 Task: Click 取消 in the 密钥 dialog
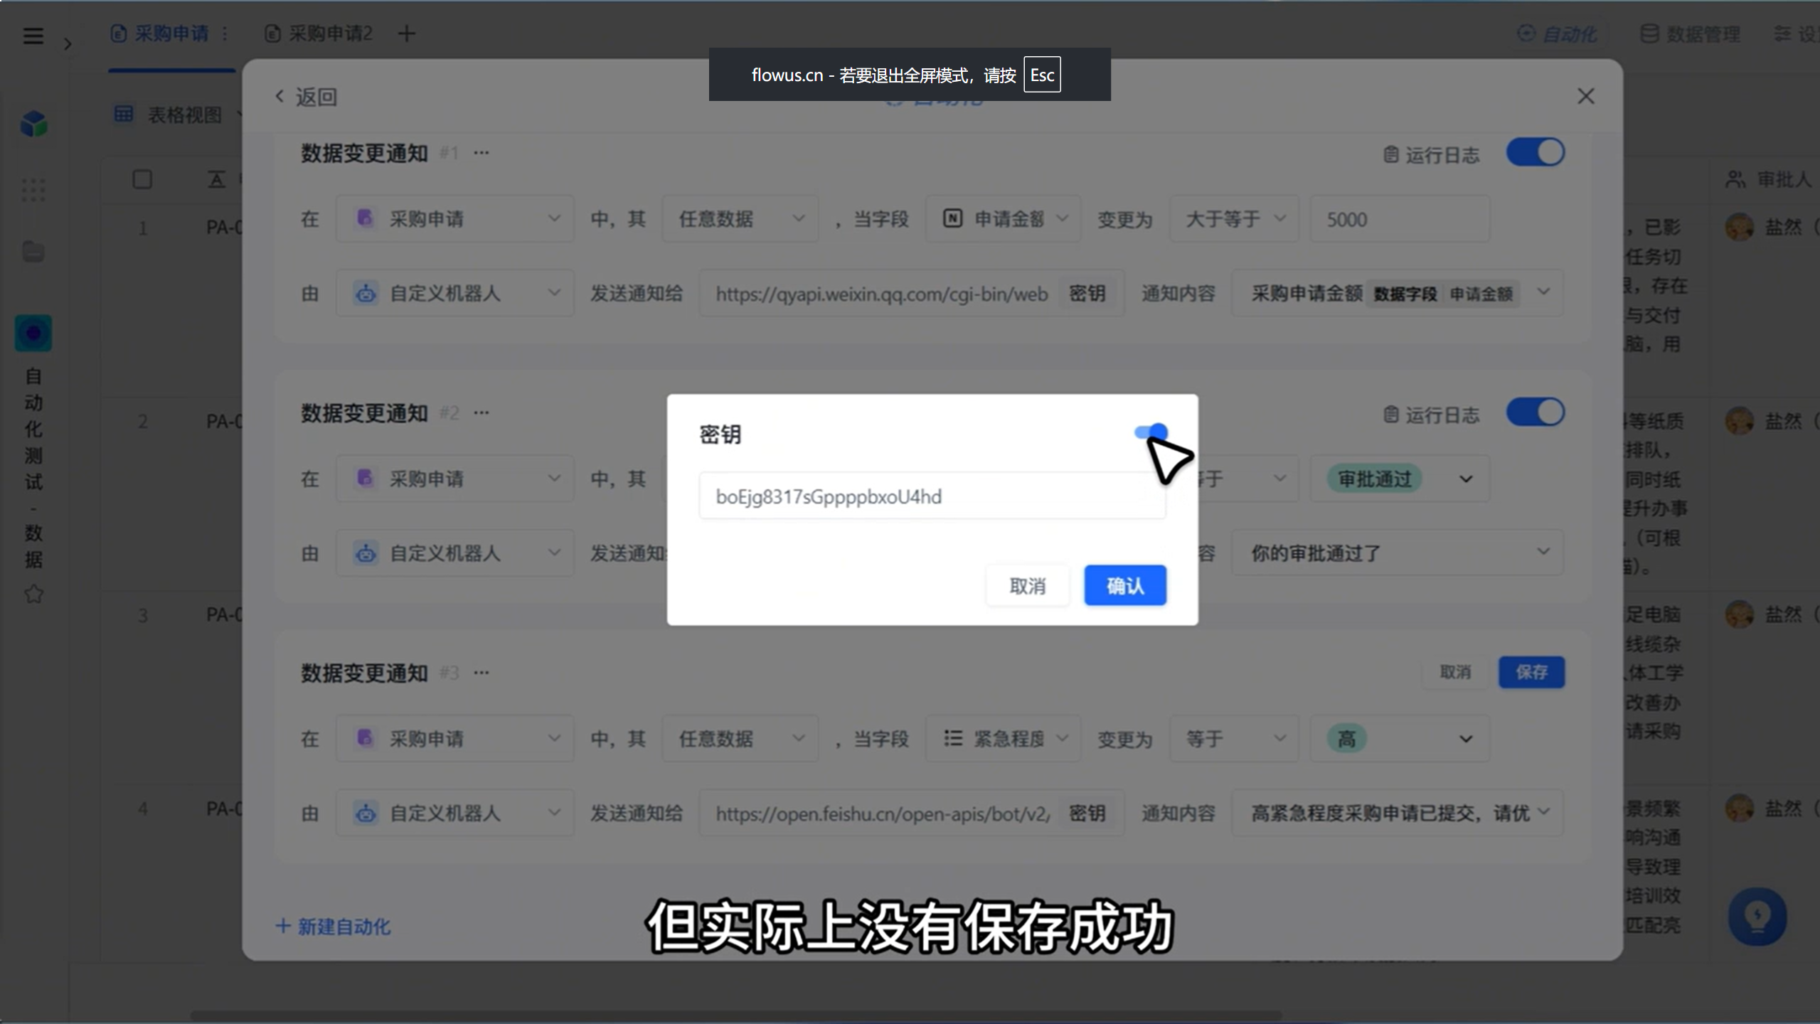(1028, 586)
